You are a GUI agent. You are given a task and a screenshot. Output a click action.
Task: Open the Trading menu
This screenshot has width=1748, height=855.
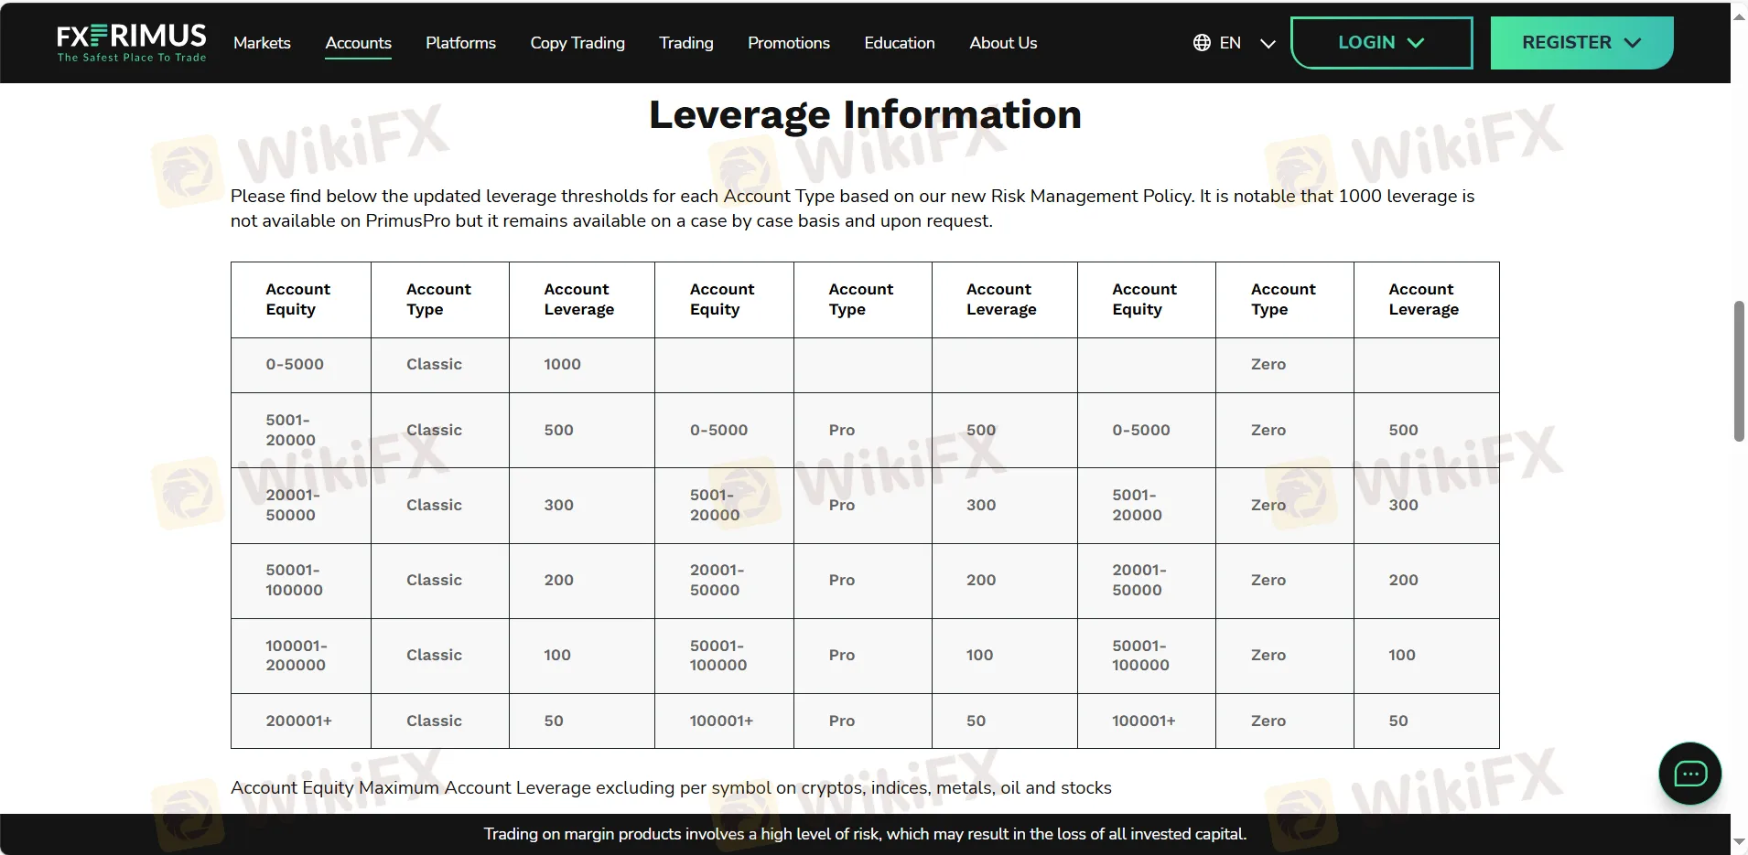coord(686,43)
